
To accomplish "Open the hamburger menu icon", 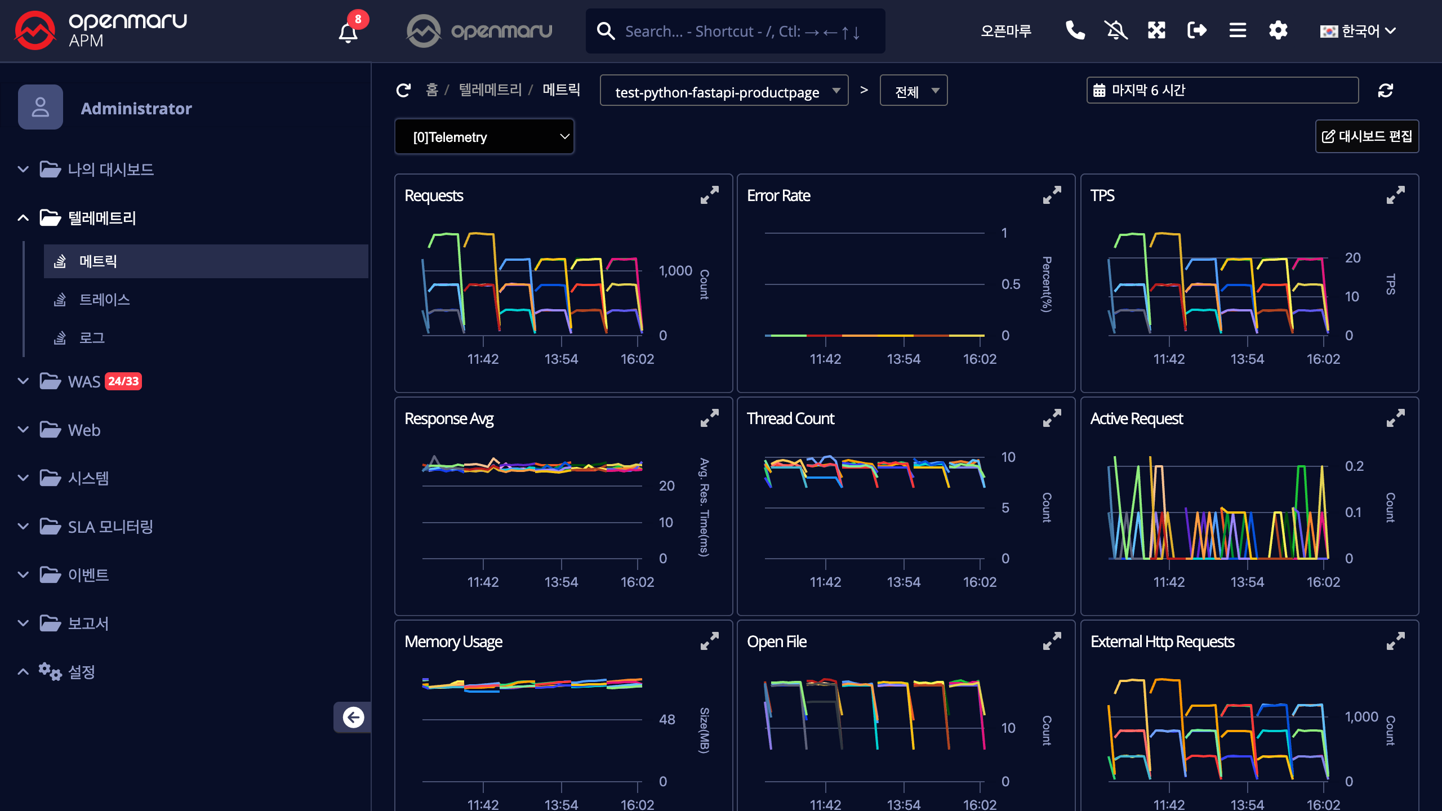I will 1238,30.
